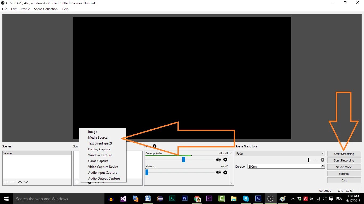Click the Search the web and Windows box
The image size is (364, 204).
click(x=59, y=199)
